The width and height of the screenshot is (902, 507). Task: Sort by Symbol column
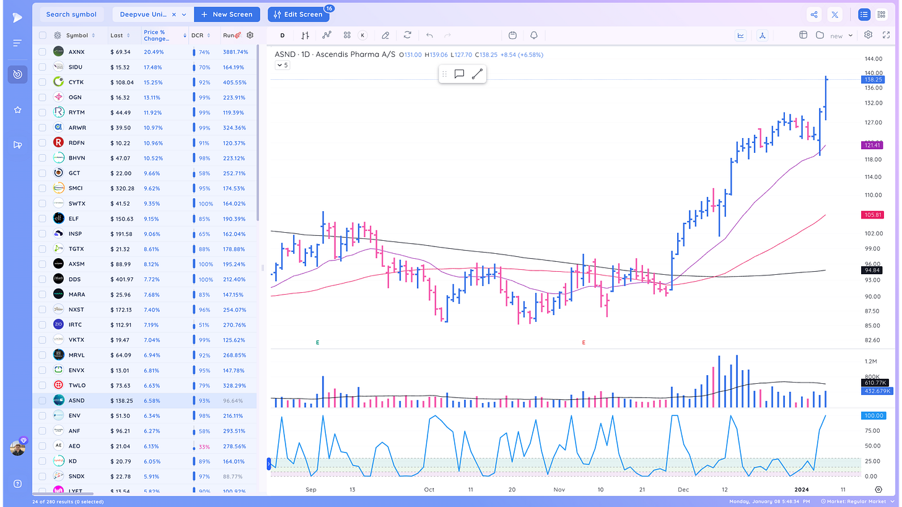click(81, 35)
